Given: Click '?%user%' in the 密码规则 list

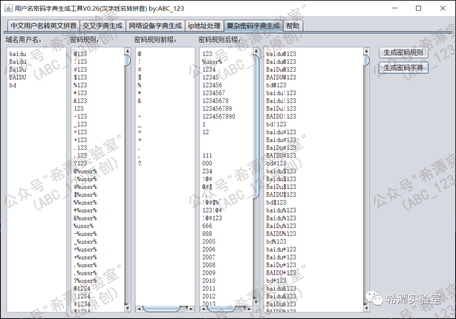Looking at the screenshot, I should 85,281.
